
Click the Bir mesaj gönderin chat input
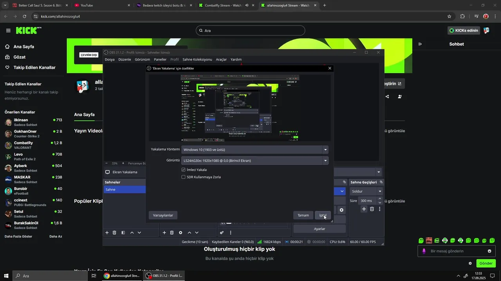coord(457,251)
